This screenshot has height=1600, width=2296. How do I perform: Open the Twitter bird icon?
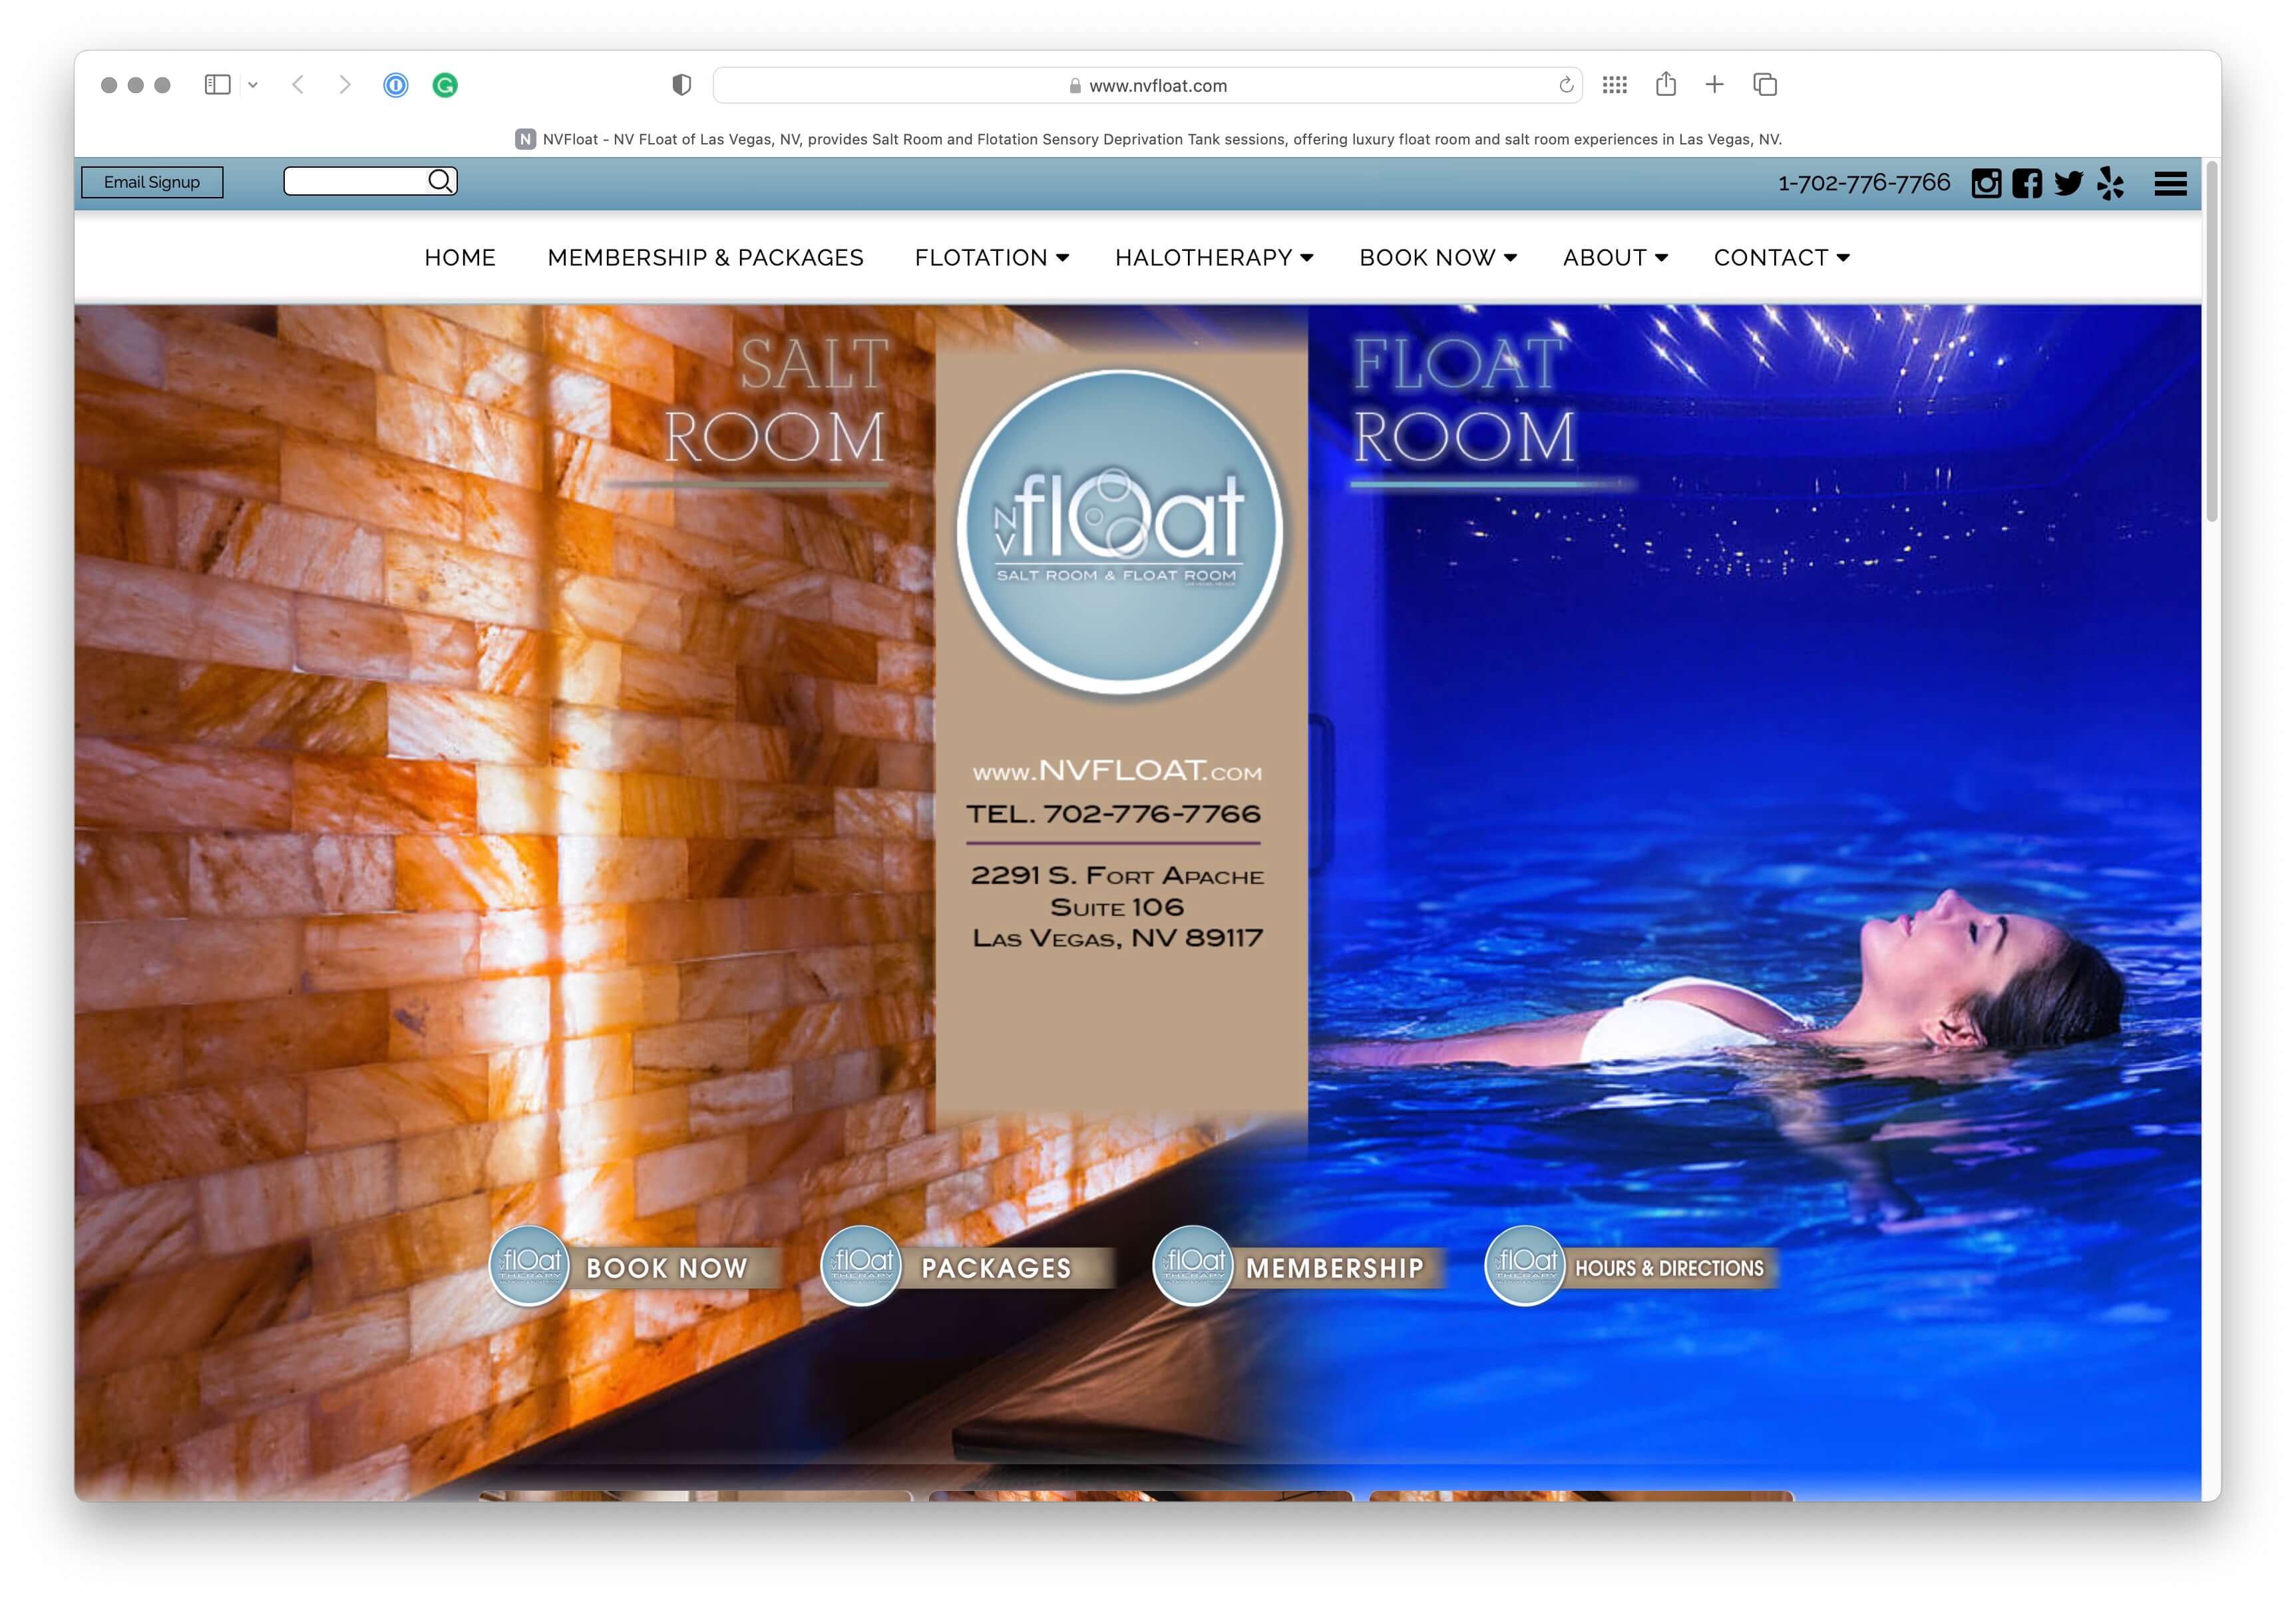point(2068,183)
